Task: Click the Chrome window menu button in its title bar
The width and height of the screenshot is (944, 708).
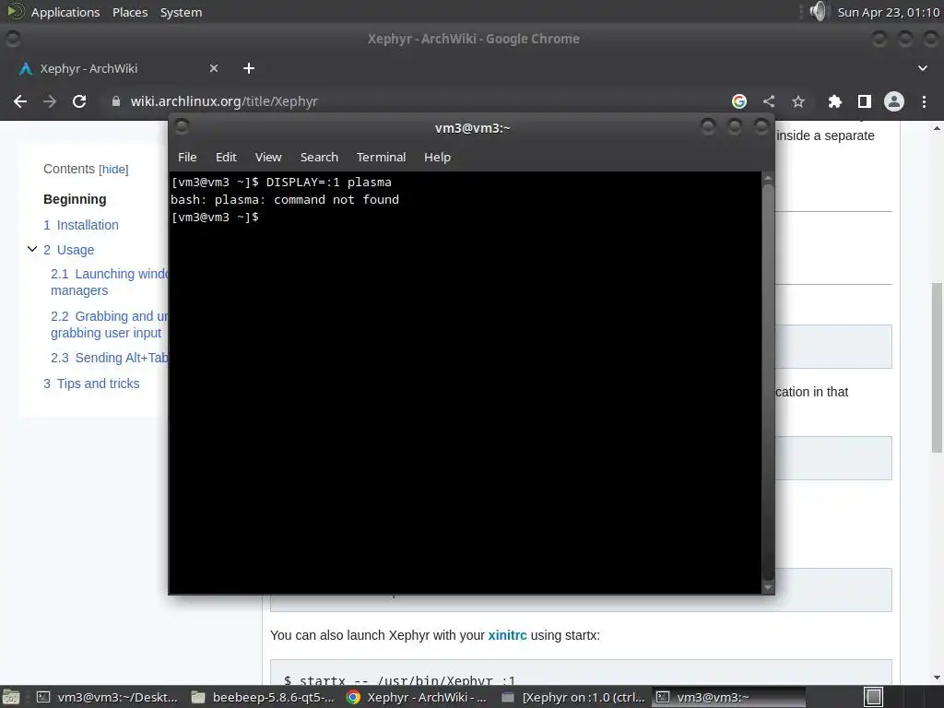Action: (x=13, y=39)
